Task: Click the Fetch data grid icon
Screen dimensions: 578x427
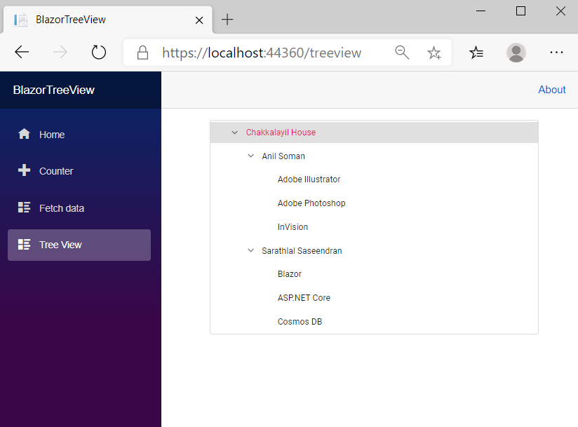Action: pos(25,208)
